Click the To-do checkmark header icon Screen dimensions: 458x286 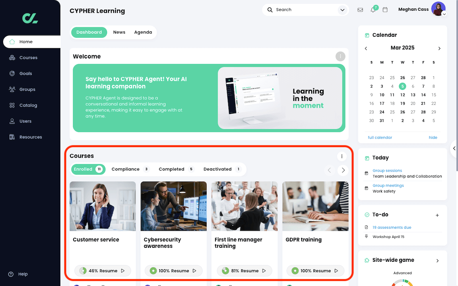coord(367,215)
